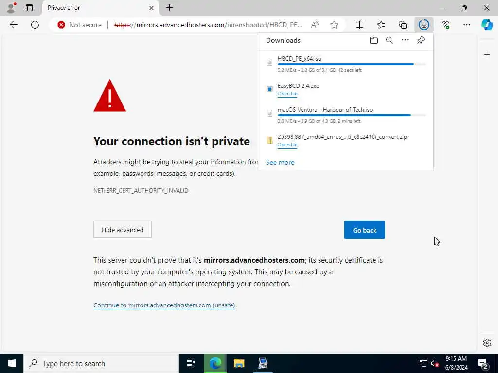The width and height of the screenshot is (498, 373).
Task: Click the sidebar customize plus icon
Action: click(x=487, y=55)
